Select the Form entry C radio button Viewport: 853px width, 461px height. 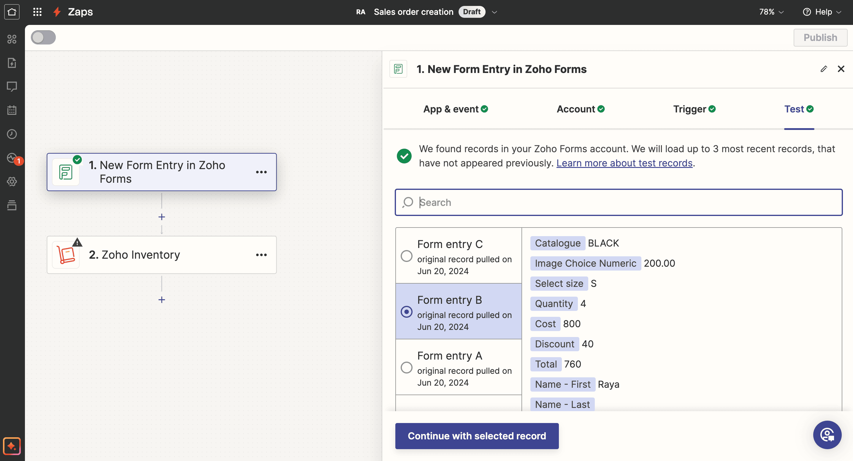click(406, 256)
